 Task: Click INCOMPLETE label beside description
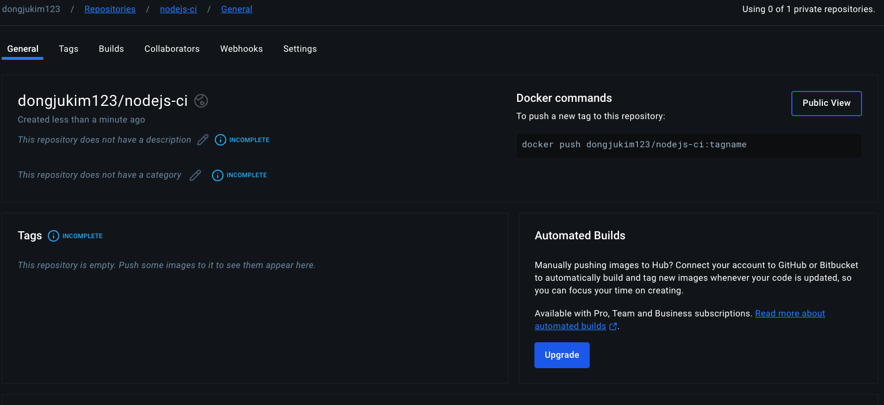[x=249, y=140]
